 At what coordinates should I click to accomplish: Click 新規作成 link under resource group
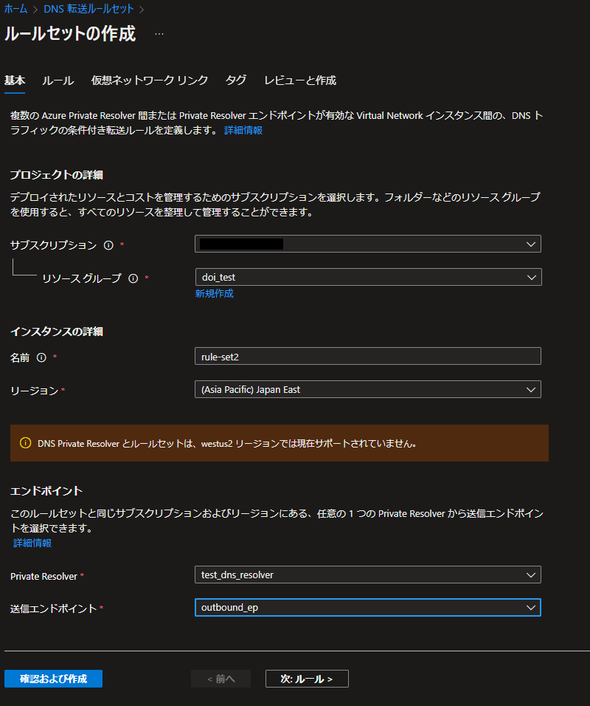214,294
